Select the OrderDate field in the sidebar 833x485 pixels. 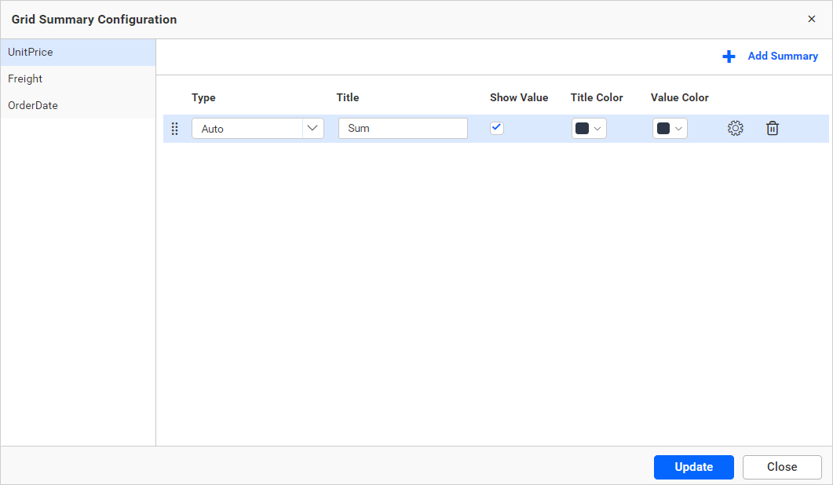pyautogui.click(x=32, y=104)
